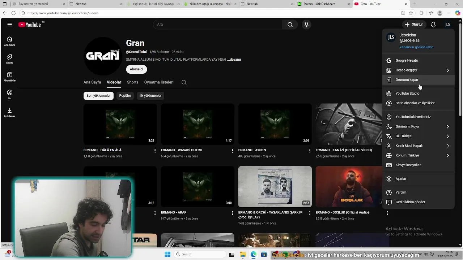This screenshot has height=260, width=463.
Task: Open the YouTube hamburger guide menu
Action: click(10, 25)
